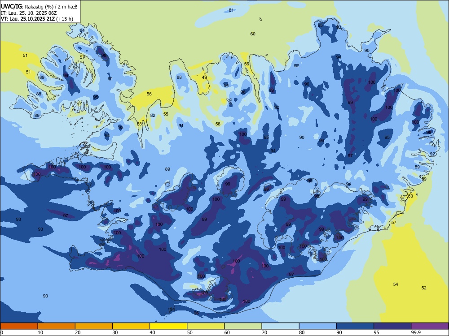
Task: Click the pale green 60–70 legend swatch
Action: click(243, 326)
